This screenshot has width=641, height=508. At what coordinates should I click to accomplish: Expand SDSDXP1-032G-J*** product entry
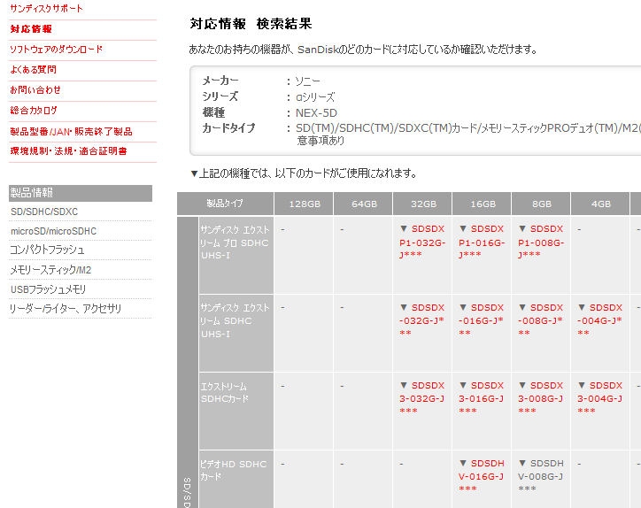[422, 242]
